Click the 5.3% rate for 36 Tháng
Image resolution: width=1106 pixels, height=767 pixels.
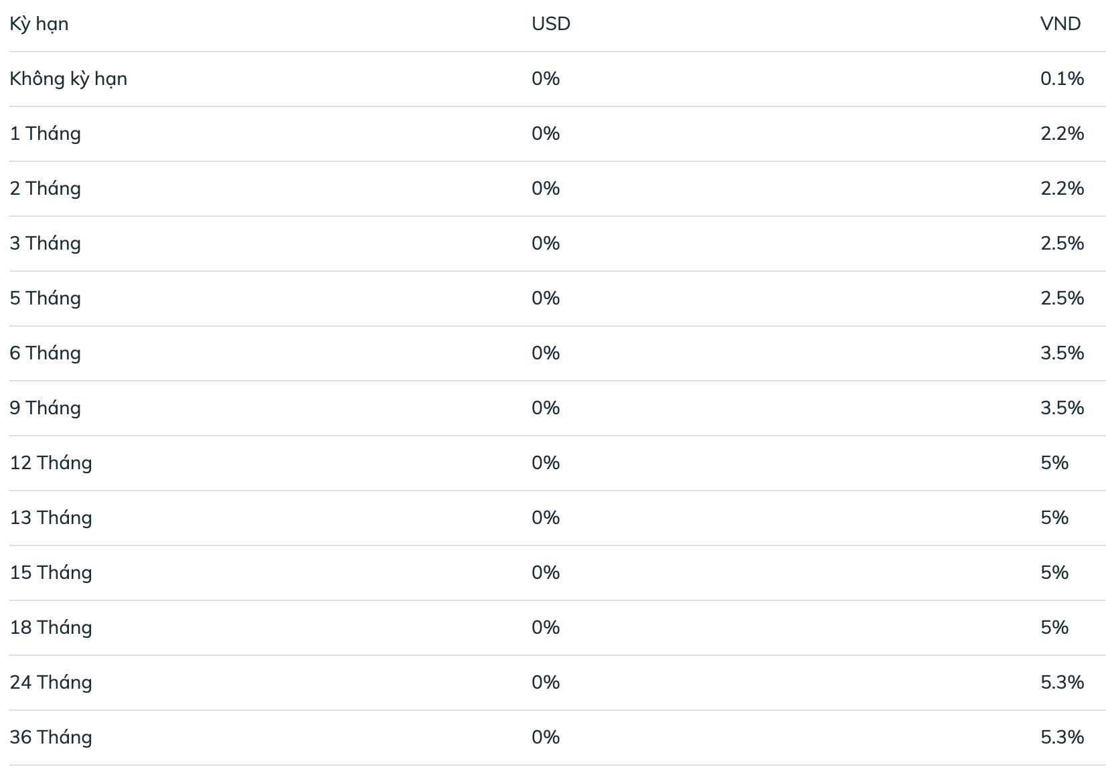(x=1062, y=738)
